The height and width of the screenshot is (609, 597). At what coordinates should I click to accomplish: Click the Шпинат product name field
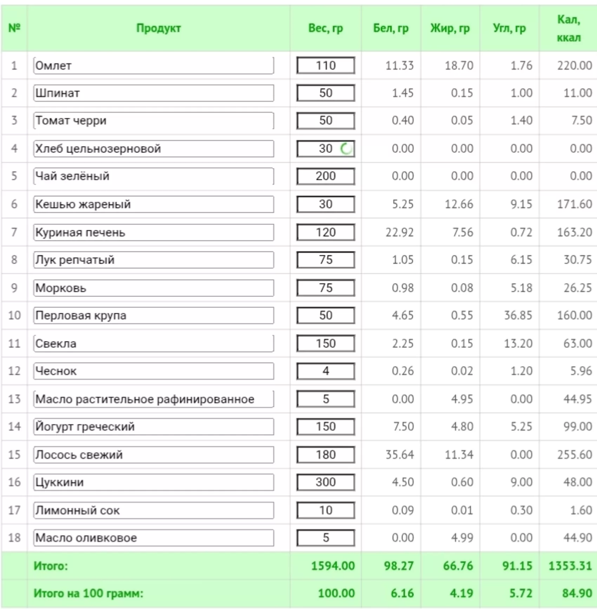click(x=153, y=93)
